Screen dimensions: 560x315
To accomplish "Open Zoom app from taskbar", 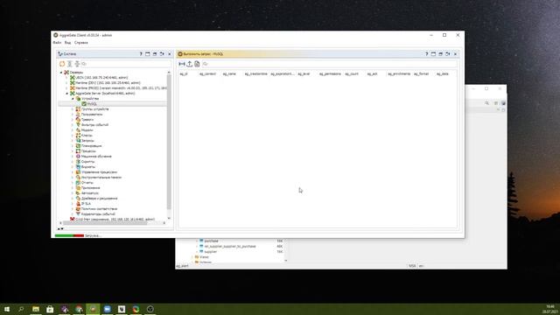I will [x=107, y=309].
